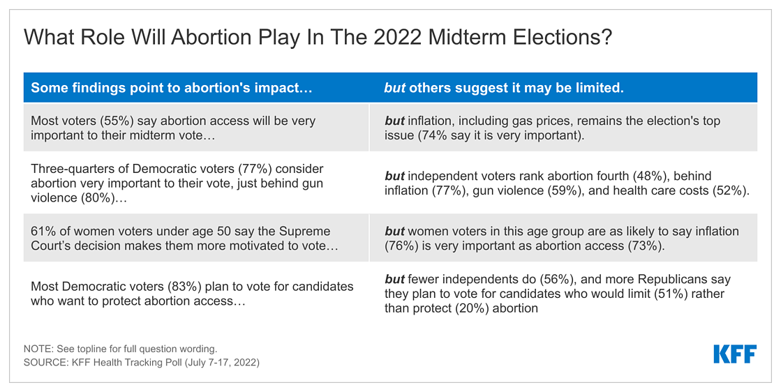
Task: Click the cell about 61% of women voters
Action: (196, 238)
